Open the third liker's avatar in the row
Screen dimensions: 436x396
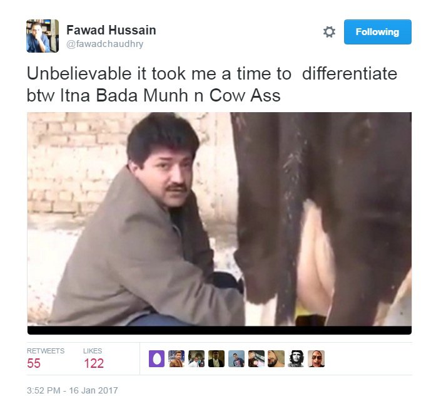(x=196, y=358)
